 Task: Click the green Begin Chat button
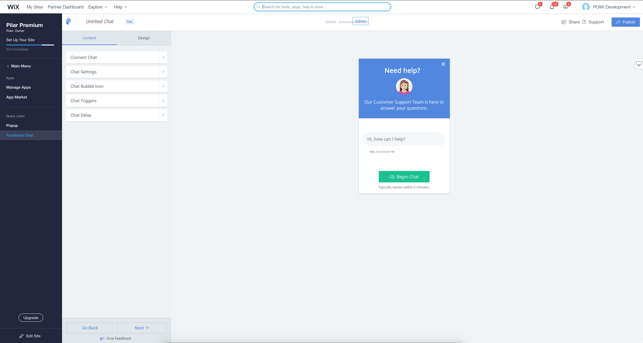point(404,177)
